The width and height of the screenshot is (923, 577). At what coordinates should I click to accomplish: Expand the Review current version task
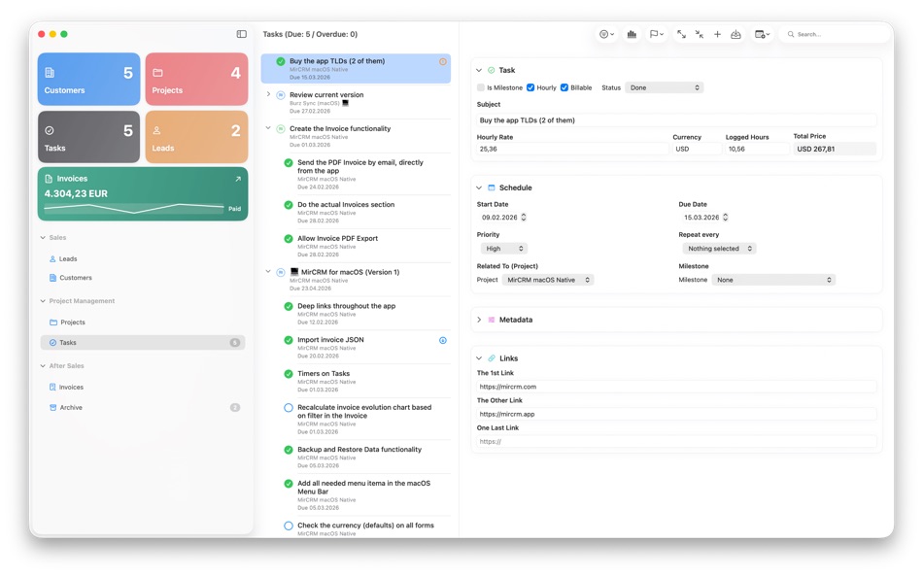268,94
